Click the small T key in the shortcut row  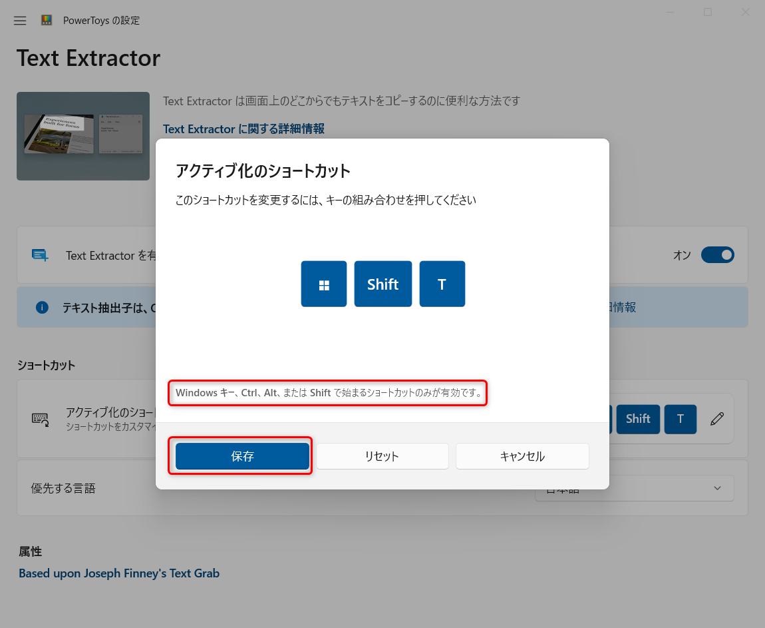680,419
